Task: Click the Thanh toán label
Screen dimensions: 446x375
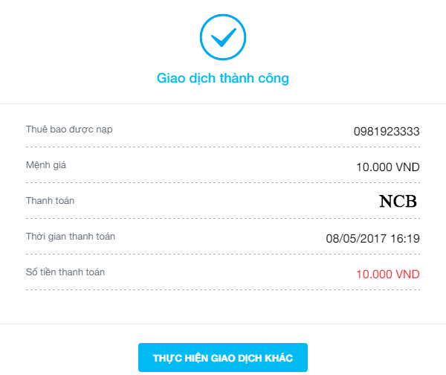Action: point(50,200)
